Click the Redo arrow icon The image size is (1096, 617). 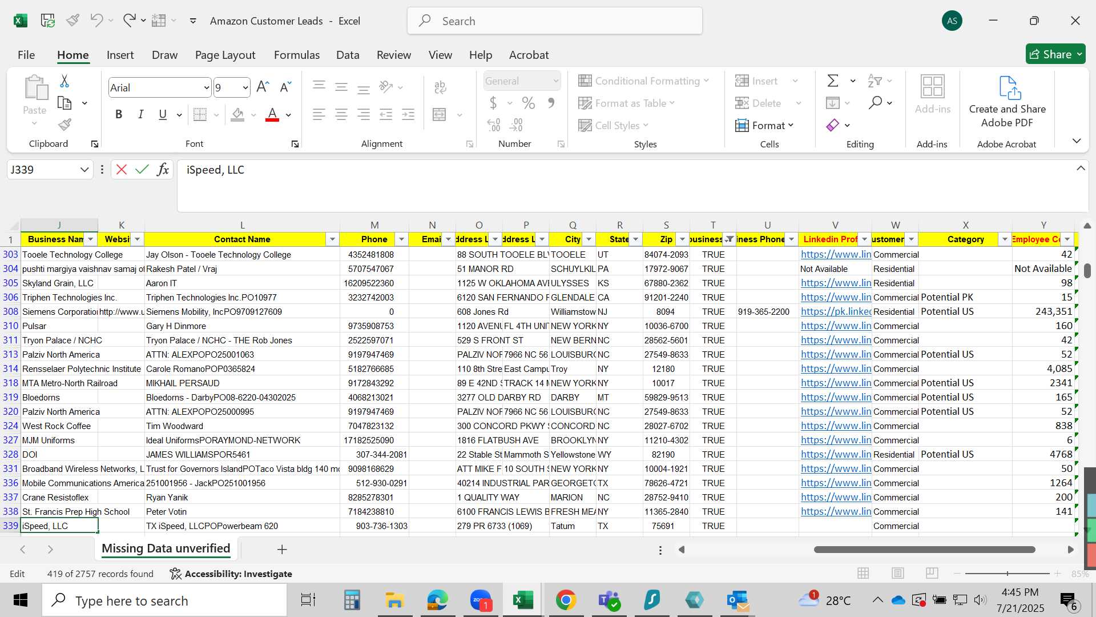click(x=130, y=21)
